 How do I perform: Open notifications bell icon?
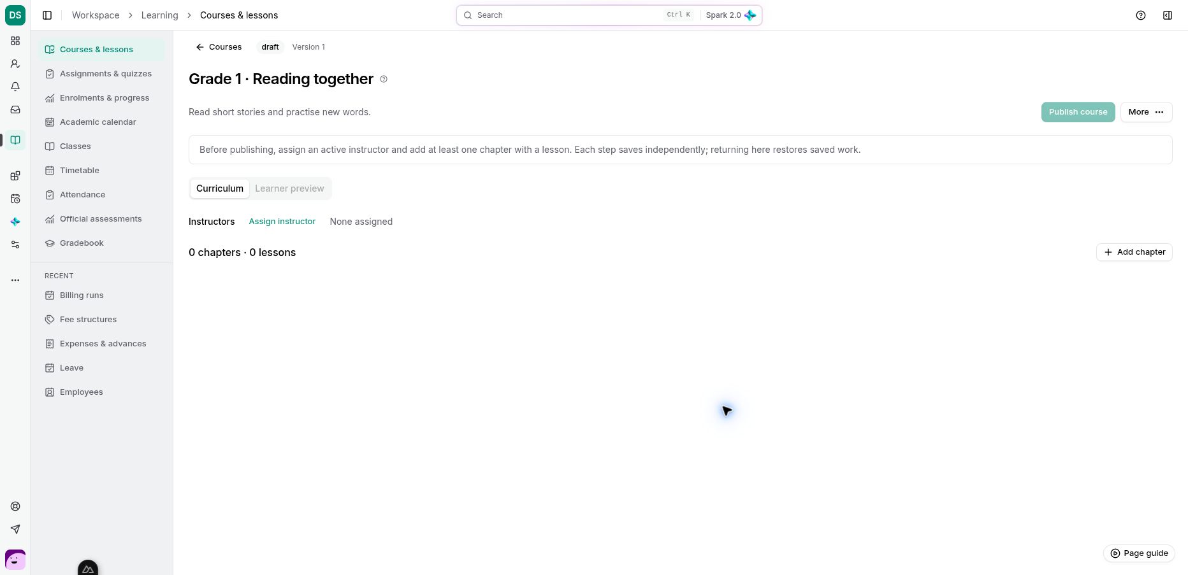[15, 87]
